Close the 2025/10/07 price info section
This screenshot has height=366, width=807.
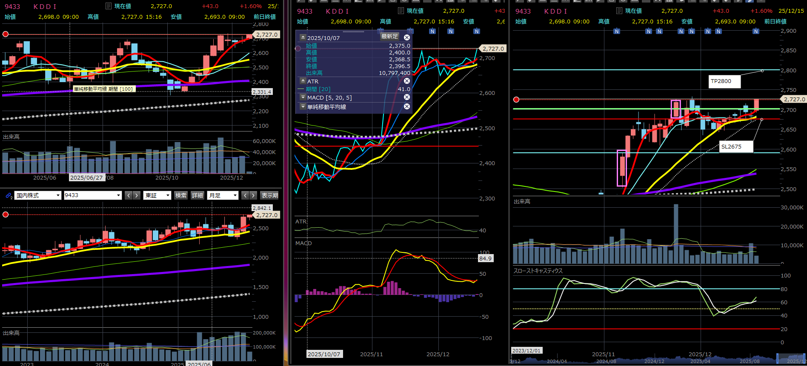point(407,38)
